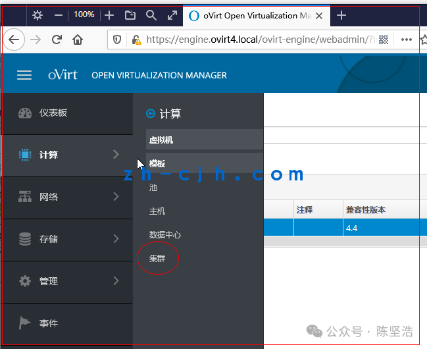
Task: Open 池 pools submenu entry
Action: [x=153, y=188]
